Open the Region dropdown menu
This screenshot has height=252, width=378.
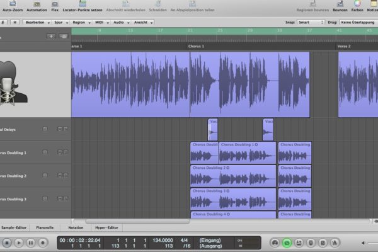tap(81, 22)
